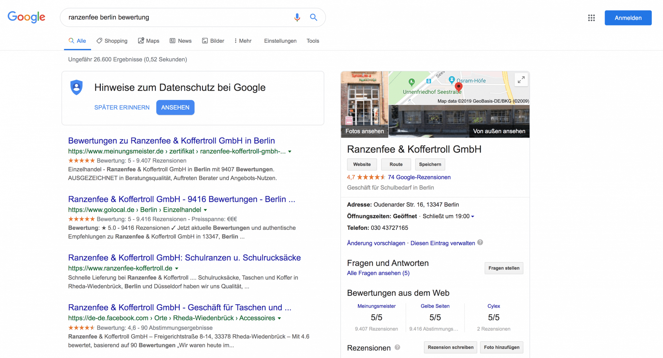The width and height of the screenshot is (663, 358).
Task: Open result Bewertungen zu Ranzenfee & Koffertroll
Action: pos(171,141)
